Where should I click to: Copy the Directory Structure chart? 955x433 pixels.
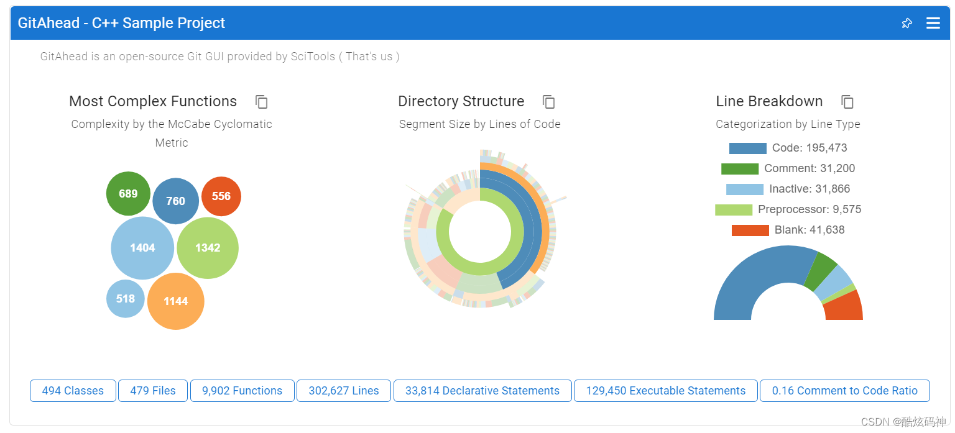[548, 102]
